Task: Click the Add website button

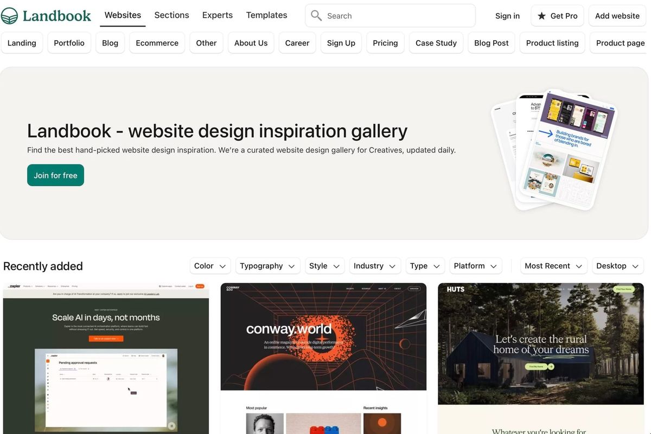Action: pos(617,16)
